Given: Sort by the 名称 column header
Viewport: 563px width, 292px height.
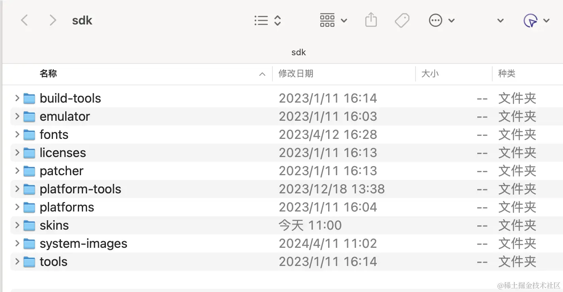Looking at the screenshot, I should pos(48,73).
